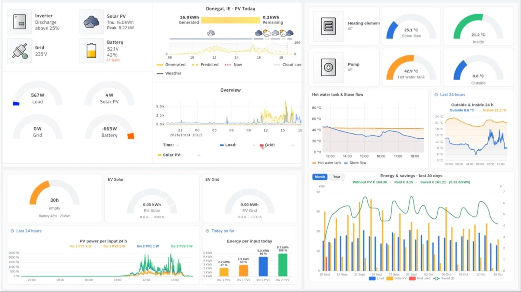
Task: Click the Inv 2 PV2 energy bar
Action: [283, 265]
